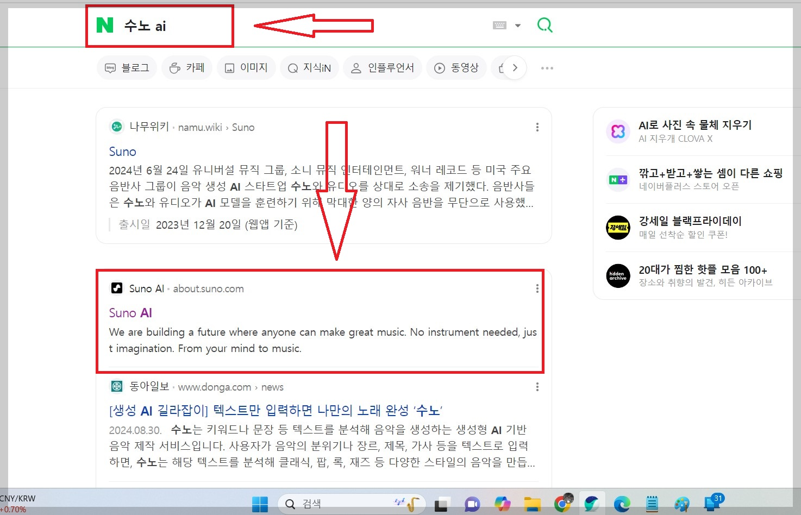Open Notepad from the taskbar
801x515 pixels.
[x=652, y=505]
